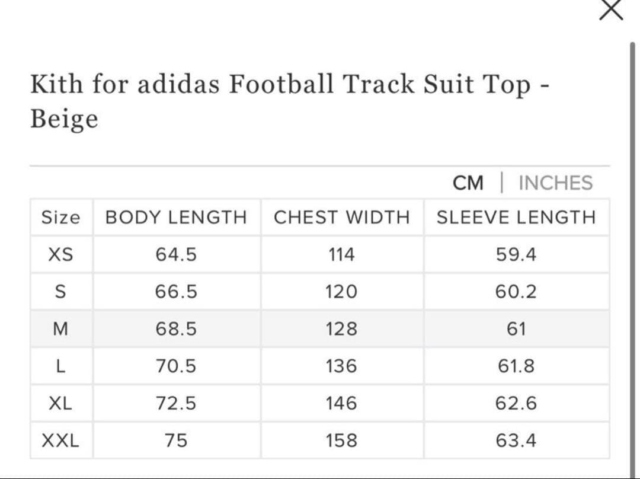Select the XXL size row
The height and width of the screenshot is (479, 640).
point(61,440)
